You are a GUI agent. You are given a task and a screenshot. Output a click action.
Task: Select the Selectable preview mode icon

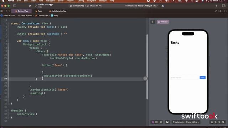[156, 122]
